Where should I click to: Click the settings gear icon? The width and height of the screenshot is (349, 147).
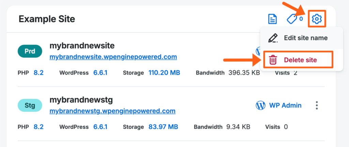(x=317, y=19)
